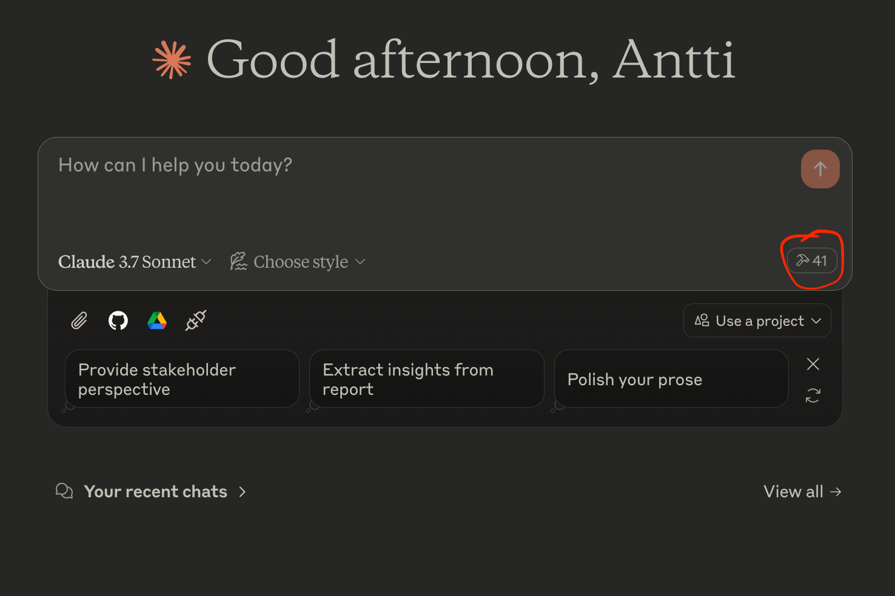Select the Provide stakeholder perspective suggestion
Viewport: 895px width, 596px height.
tap(182, 379)
